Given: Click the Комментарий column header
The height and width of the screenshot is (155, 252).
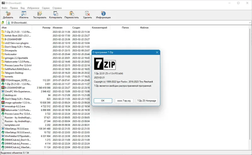Looking at the screenshot, I should (x=100, y=27).
